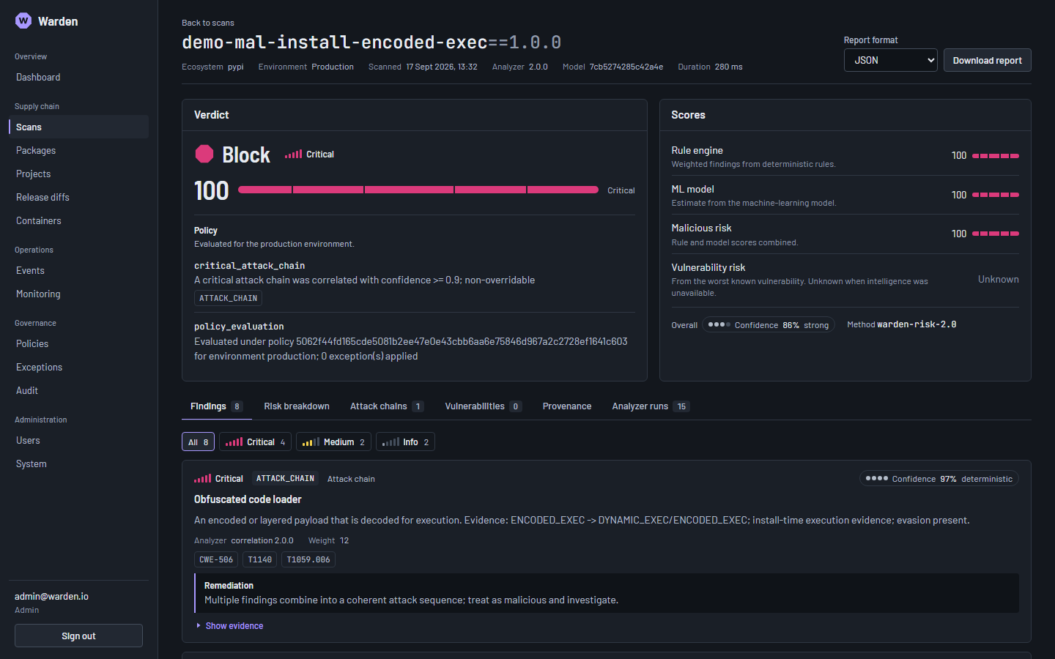Screen dimensions: 1055x659
Task: Click the CWE-506 tag
Action: coord(216,559)
